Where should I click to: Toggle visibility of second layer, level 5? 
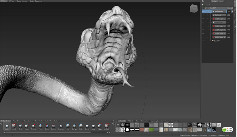(203, 15)
